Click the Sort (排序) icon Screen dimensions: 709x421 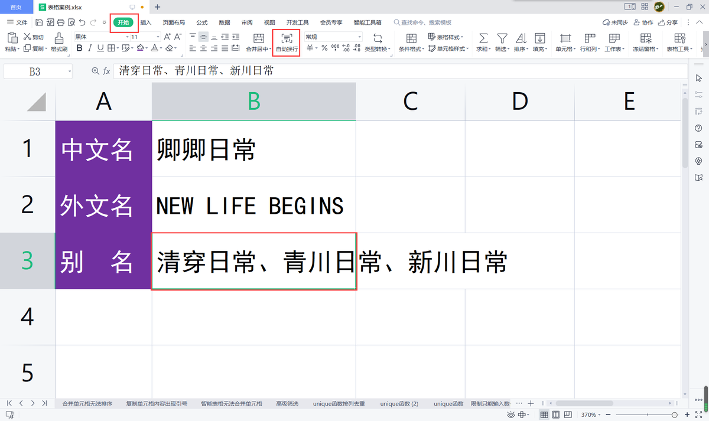pos(521,38)
